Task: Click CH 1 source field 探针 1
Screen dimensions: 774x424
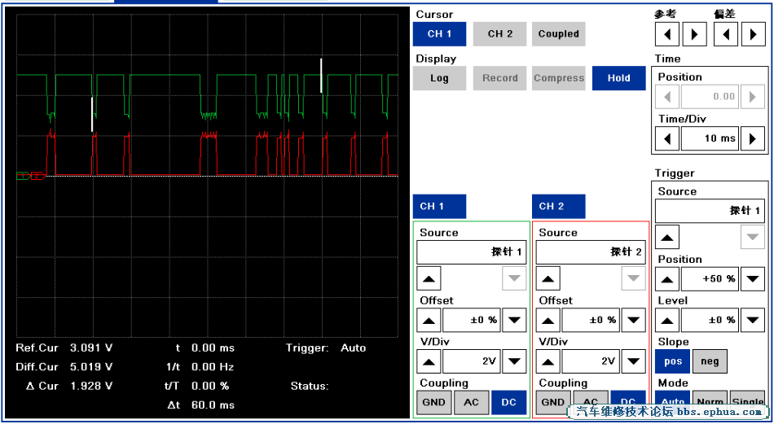Action: coord(472,252)
